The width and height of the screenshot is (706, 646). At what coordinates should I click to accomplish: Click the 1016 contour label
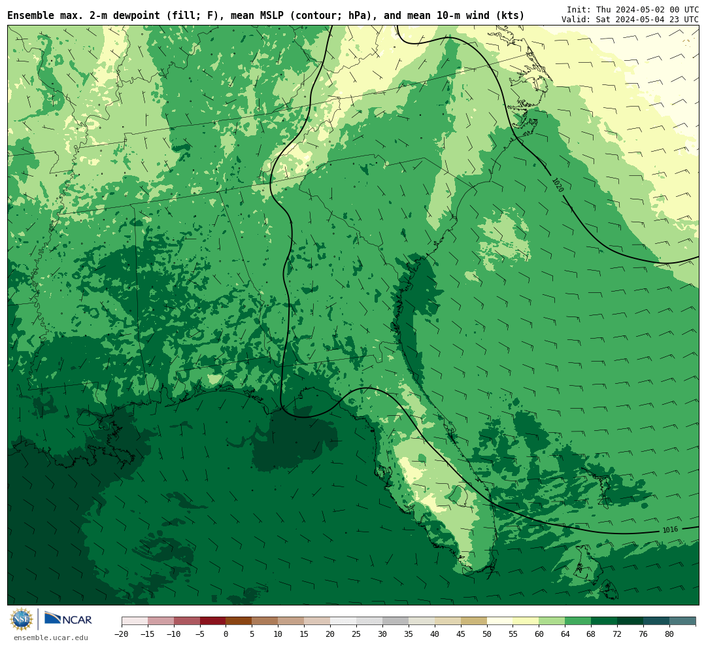(670, 530)
